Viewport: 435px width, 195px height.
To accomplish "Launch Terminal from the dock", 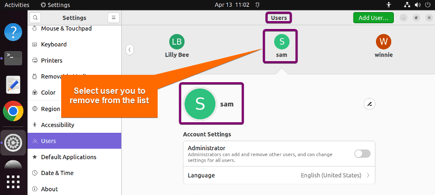I will point(13,58).
